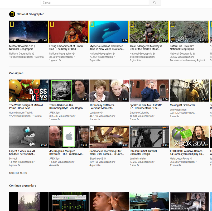Click the Cerca search input field
The image size is (212, 211).
95,3
